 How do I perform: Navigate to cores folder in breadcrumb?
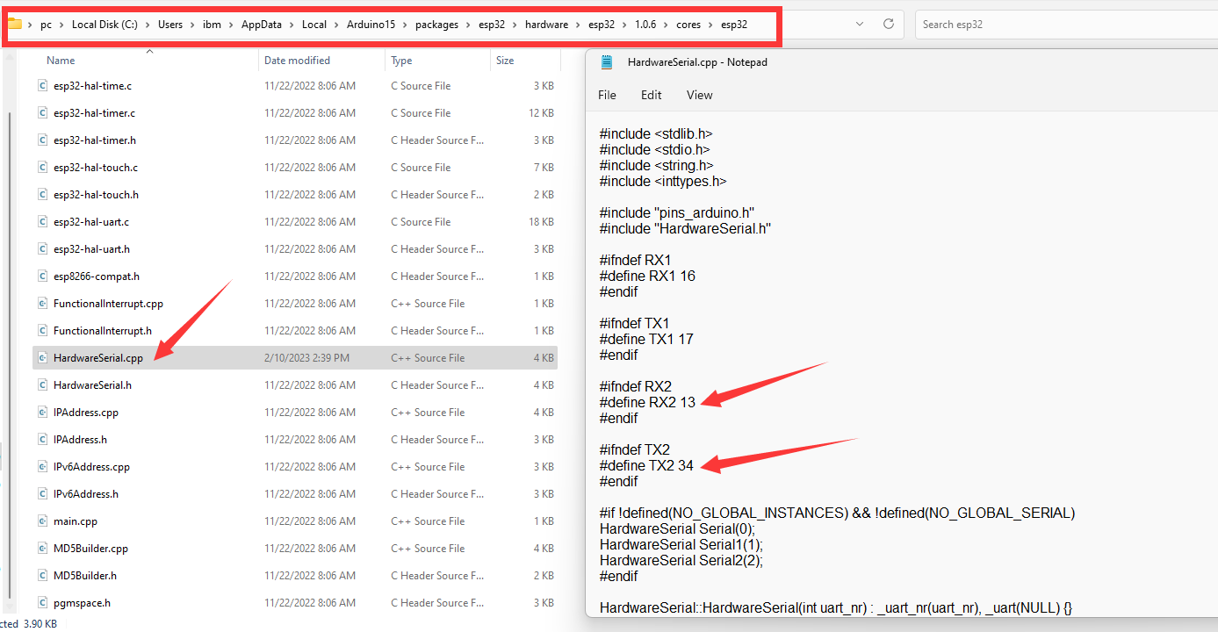(x=688, y=25)
